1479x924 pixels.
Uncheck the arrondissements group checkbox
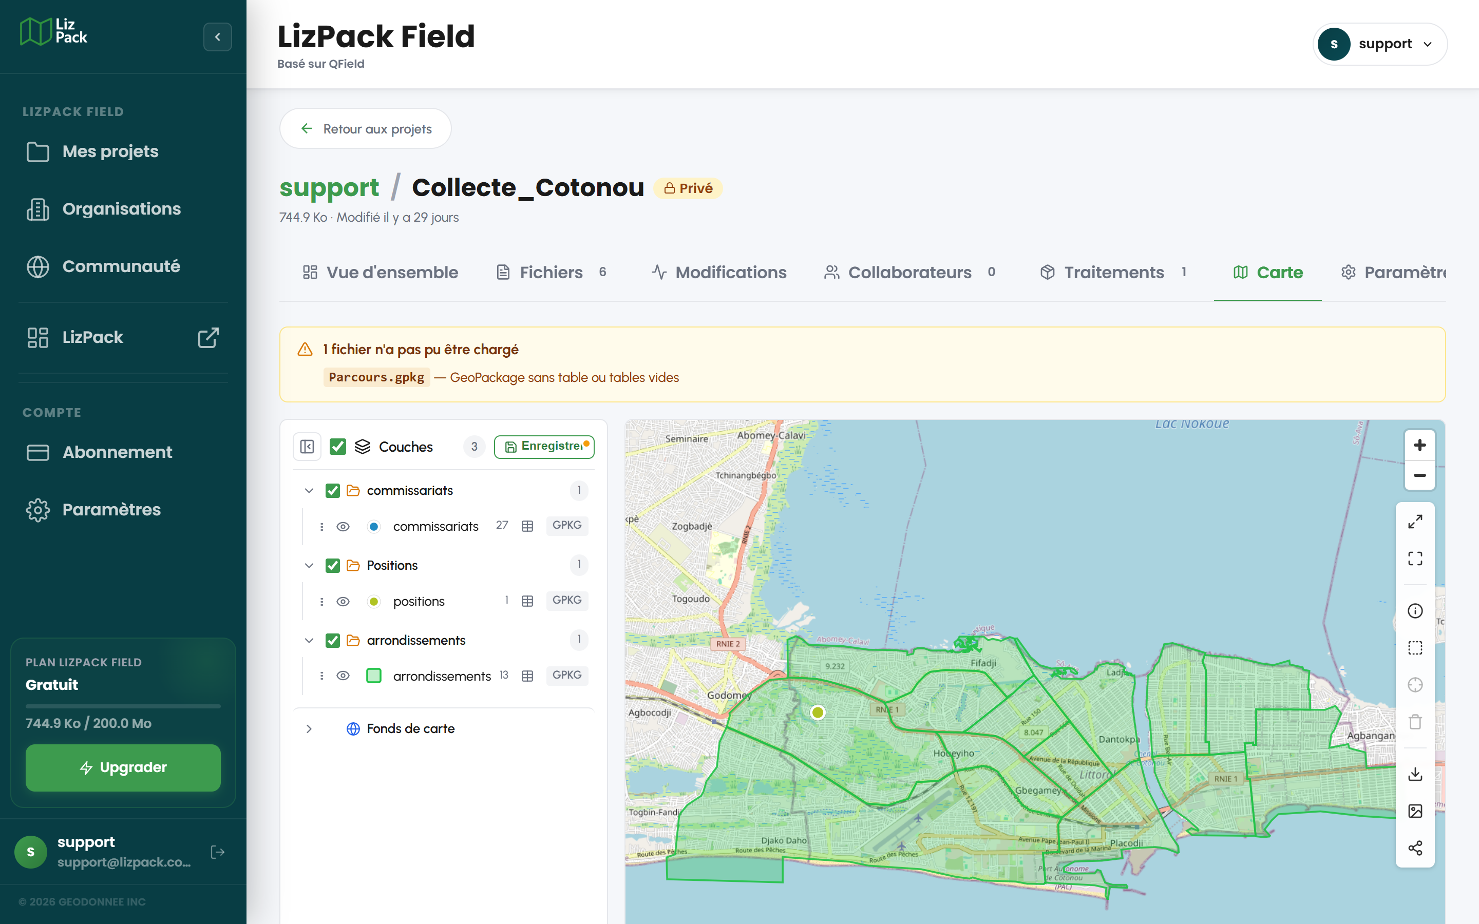(x=332, y=641)
